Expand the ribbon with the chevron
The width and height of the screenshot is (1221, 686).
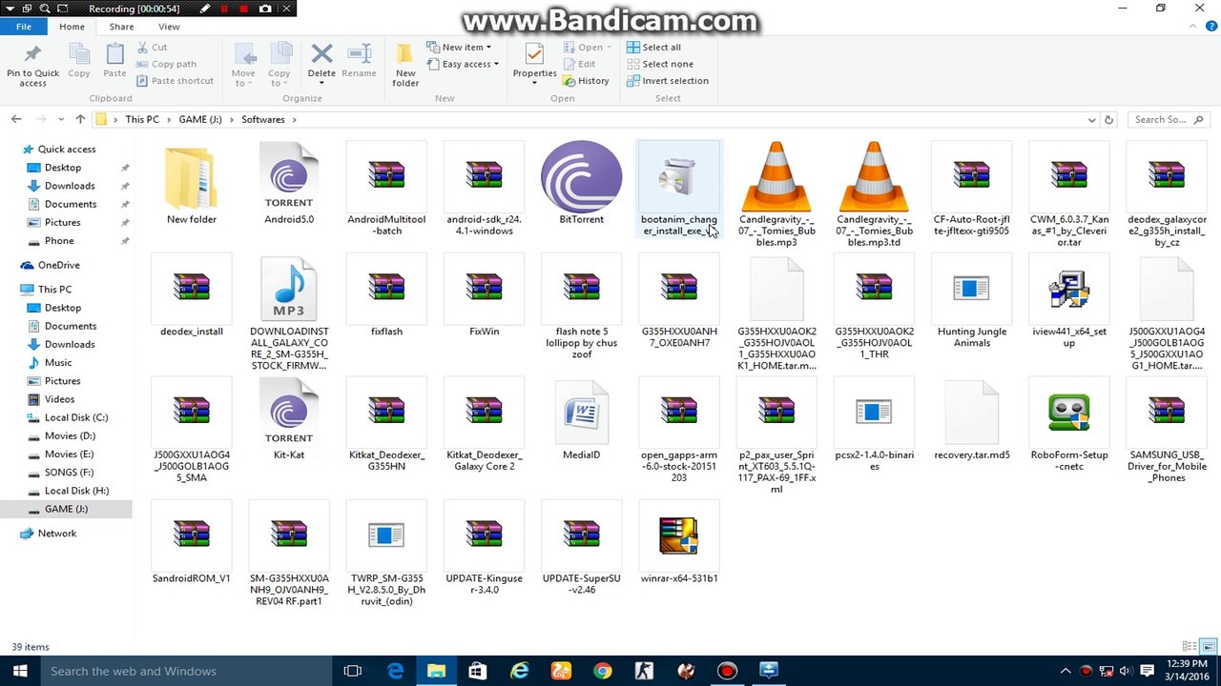(1191, 27)
